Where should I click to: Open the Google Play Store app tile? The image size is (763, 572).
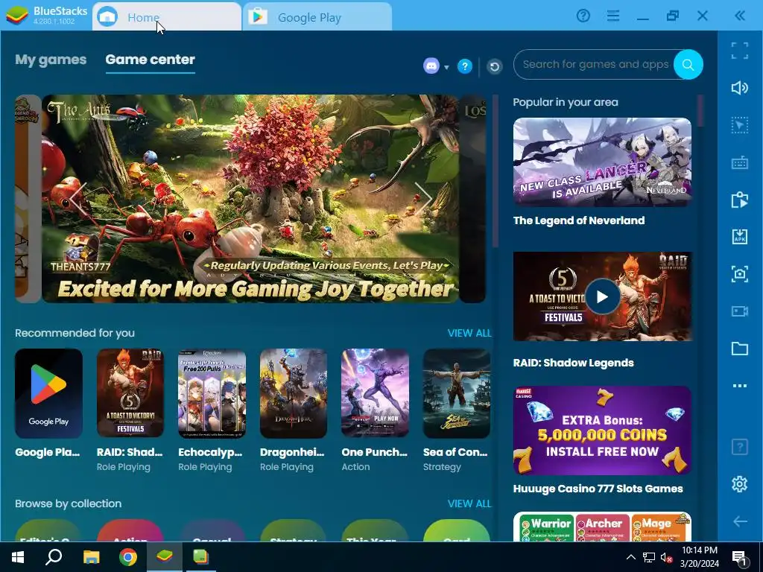48,393
